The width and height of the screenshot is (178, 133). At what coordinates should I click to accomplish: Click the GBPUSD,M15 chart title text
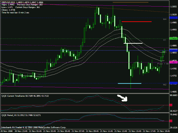[x=8, y=2]
